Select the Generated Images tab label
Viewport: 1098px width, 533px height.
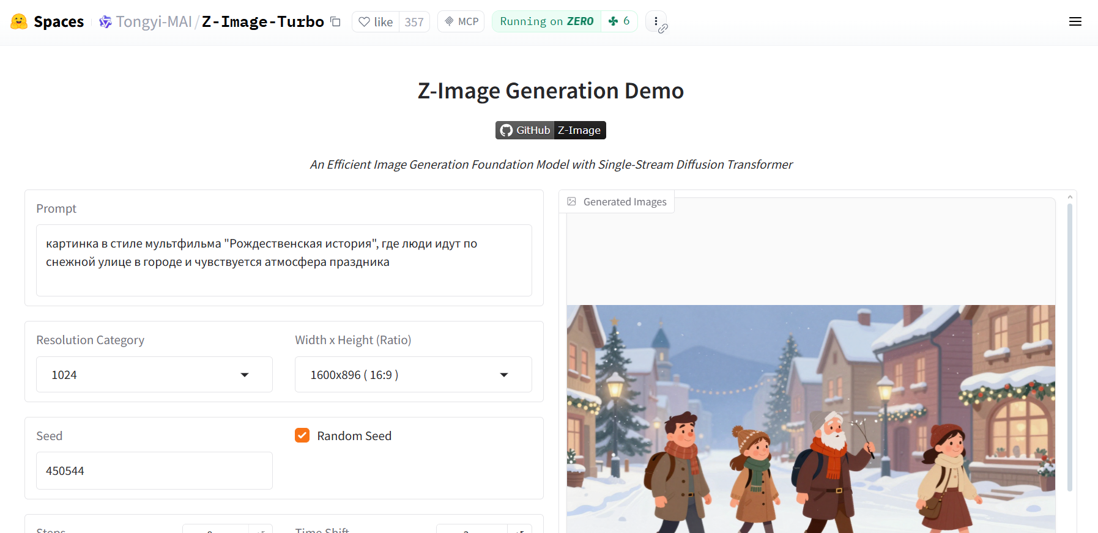624,202
